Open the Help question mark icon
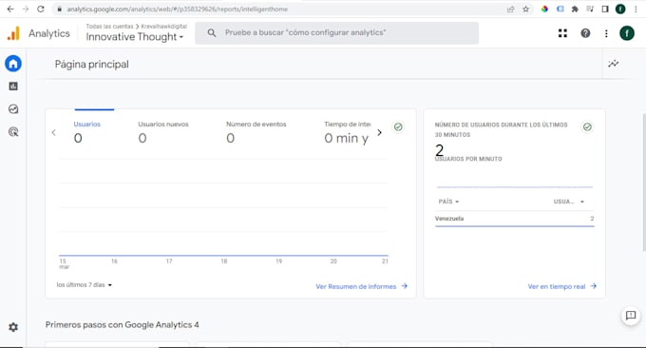646x348 pixels. [x=585, y=33]
